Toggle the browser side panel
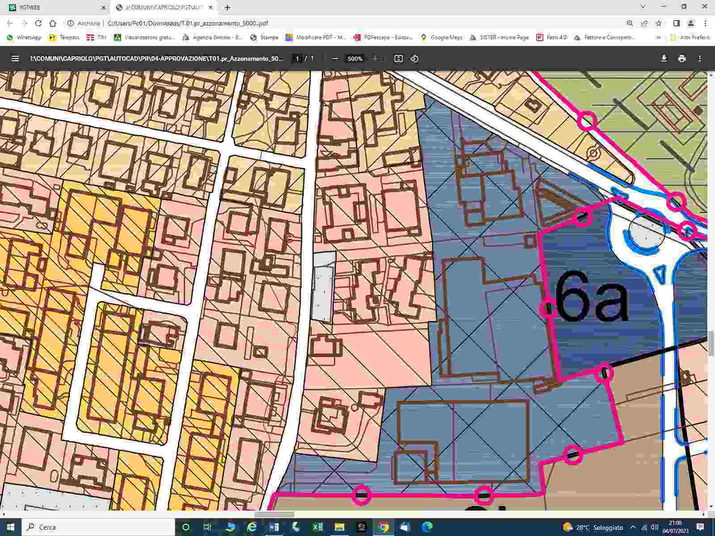This screenshot has width=715, height=536. pyautogui.click(x=677, y=23)
